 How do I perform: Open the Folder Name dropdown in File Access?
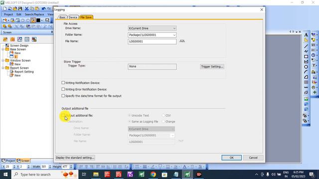click(x=174, y=35)
